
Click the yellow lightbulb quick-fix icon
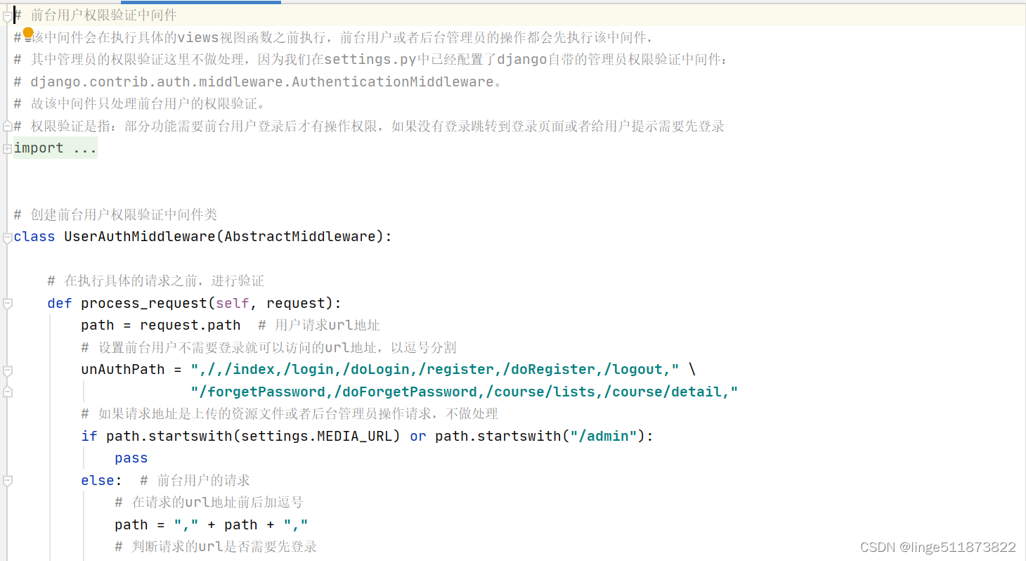click(28, 32)
